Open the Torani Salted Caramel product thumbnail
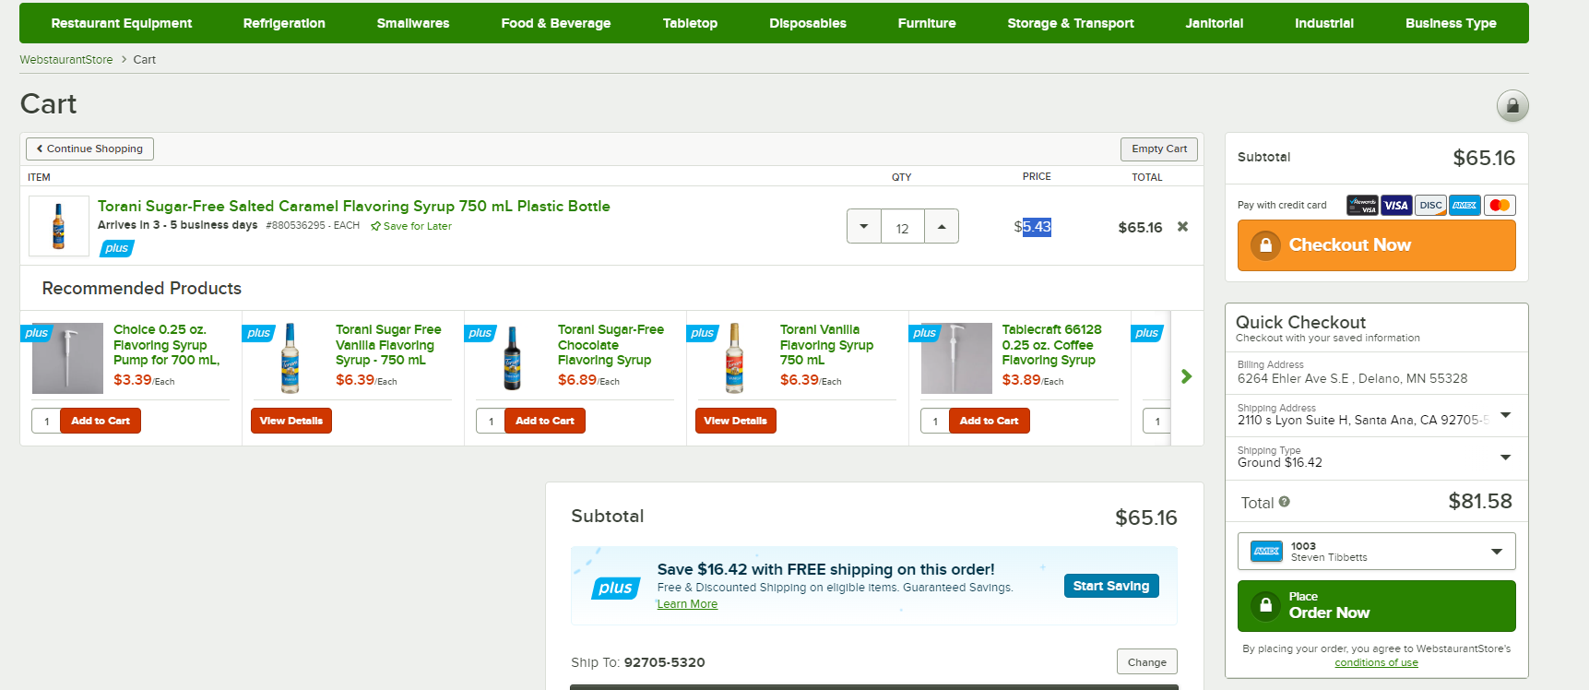Screen dimensions: 1589x690 pyautogui.click(x=59, y=225)
